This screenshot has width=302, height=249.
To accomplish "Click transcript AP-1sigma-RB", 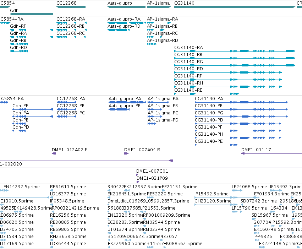I will coord(162,26).
